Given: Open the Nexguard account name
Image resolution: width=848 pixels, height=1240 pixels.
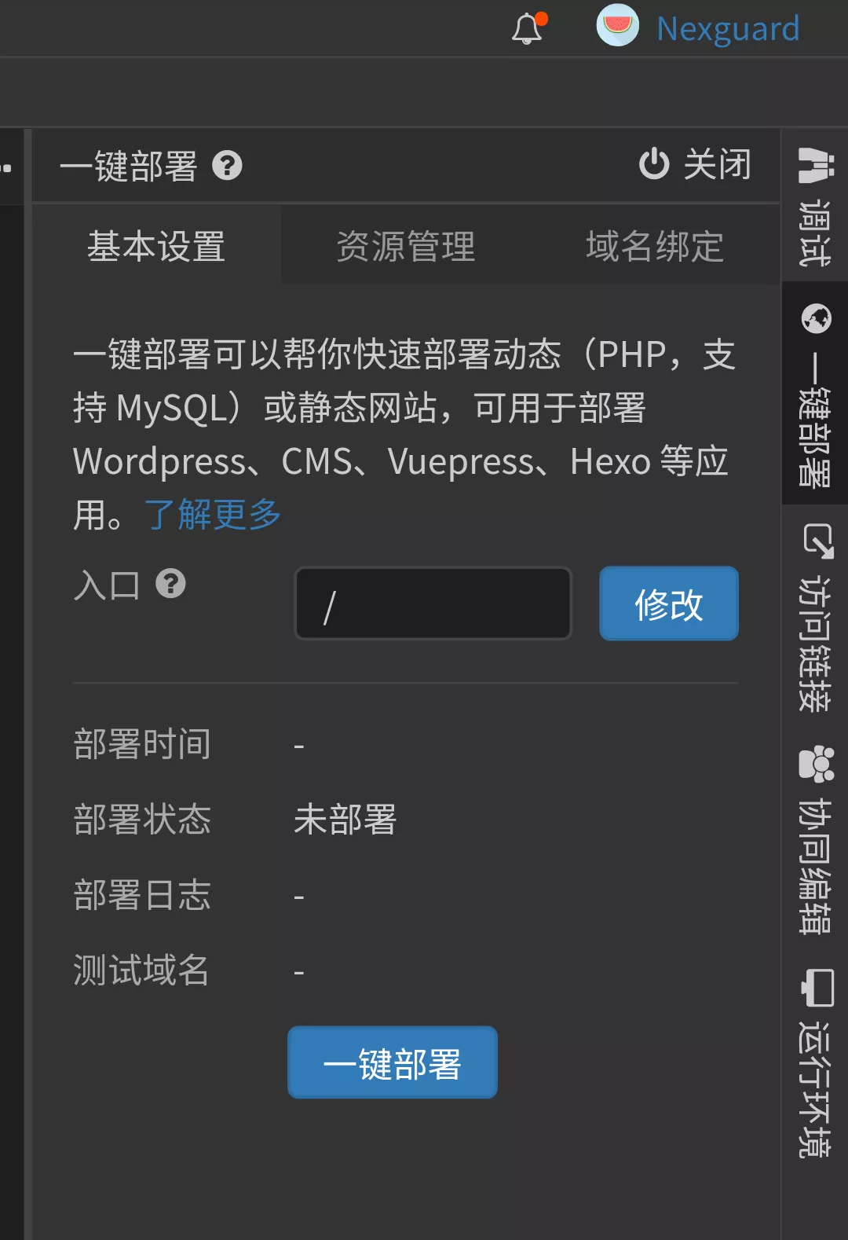Looking at the screenshot, I should (x=728, y=29).
